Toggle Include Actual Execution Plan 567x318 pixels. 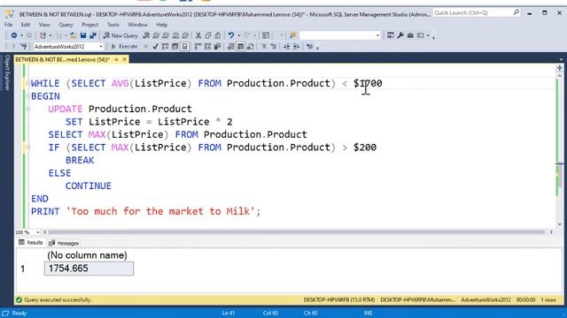coord(198,47)
